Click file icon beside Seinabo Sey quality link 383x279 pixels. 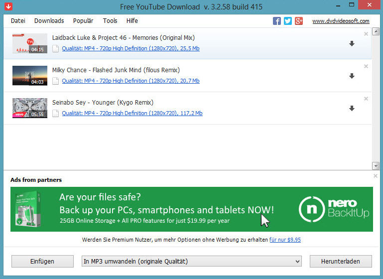pos(56,114)
